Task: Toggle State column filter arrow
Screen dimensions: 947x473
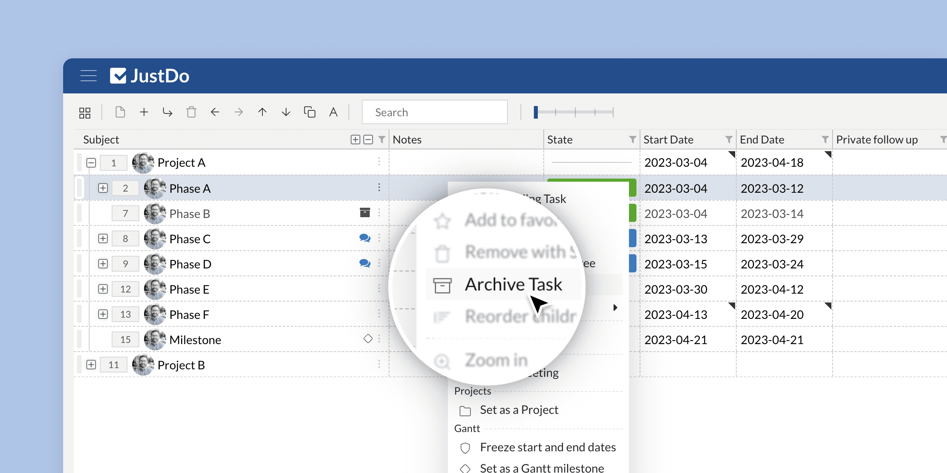Action: coord(632,140)
